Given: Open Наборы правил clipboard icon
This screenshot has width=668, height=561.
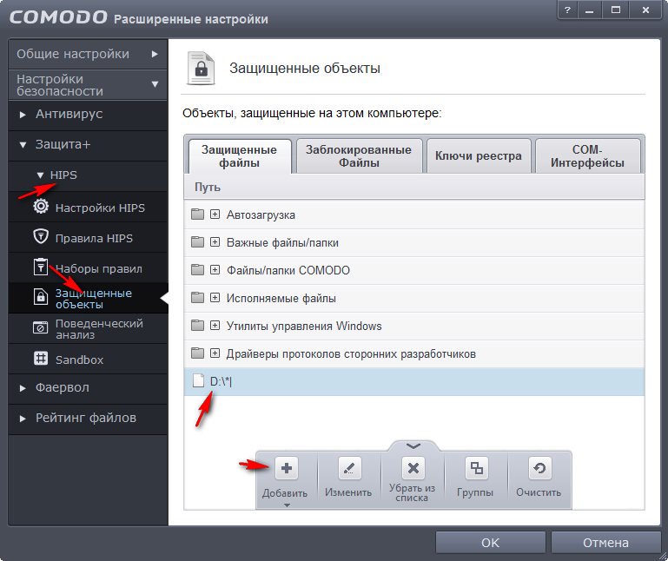Looking at the screenshot, I should click(41, 267).
